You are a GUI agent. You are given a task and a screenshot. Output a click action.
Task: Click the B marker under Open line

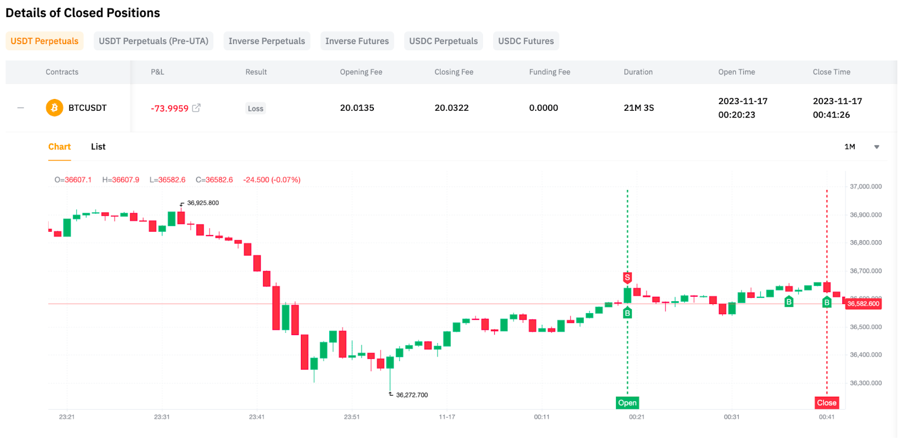[627, 313]
